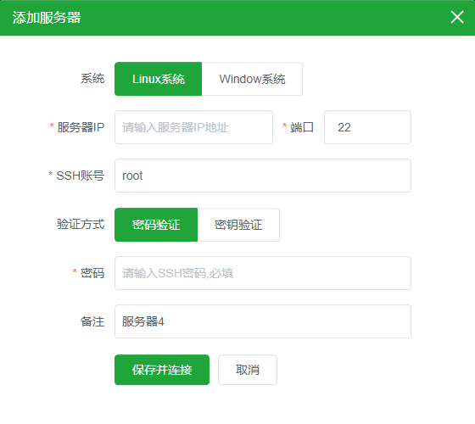Switch to 密钥验证 authentication method
This screenshot has height=424, width=475.
[238, 225]
